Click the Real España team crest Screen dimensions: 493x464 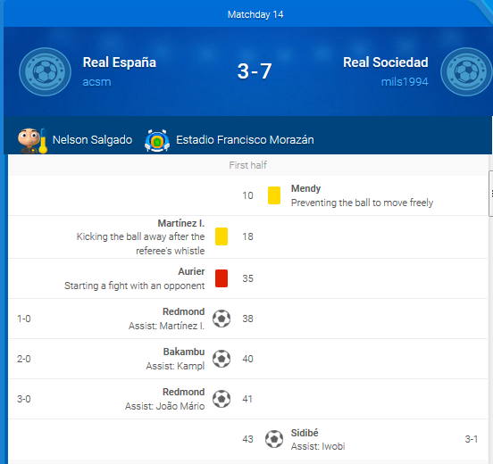45,72
